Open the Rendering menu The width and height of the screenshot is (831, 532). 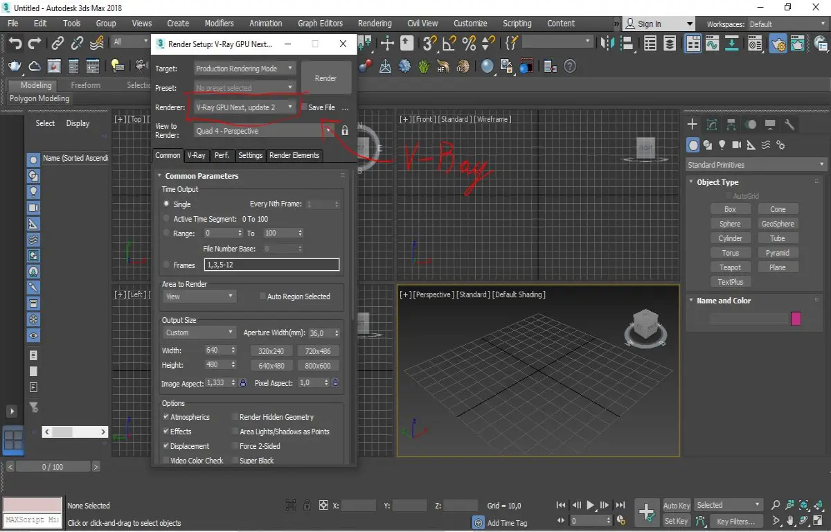click(x=375, y=23)
